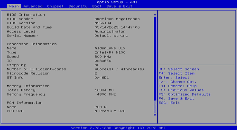This screenshot has height=130, width=237.
Task: Click the Intel(R) N100 value
Action: pos(110,52)
